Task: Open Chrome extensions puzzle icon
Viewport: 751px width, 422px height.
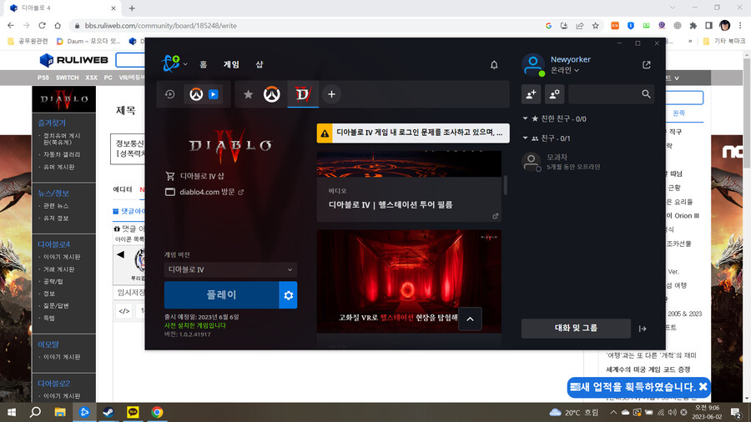Action: pyautogui.click(x=693, y=26)
